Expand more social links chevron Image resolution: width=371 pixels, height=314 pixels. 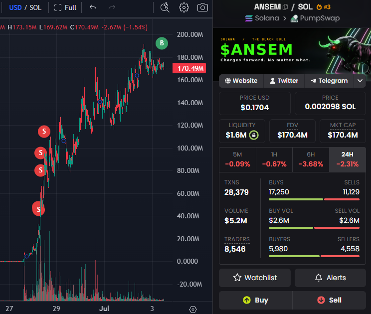pos(360,81)
